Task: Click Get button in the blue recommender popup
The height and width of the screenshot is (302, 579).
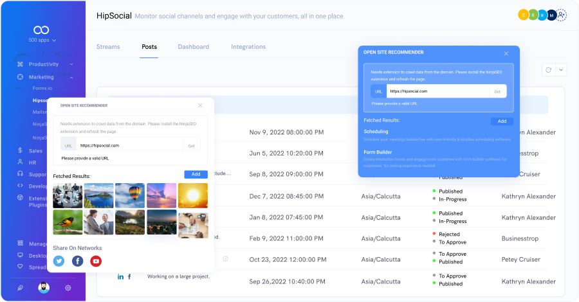Action: click(497, 91)
